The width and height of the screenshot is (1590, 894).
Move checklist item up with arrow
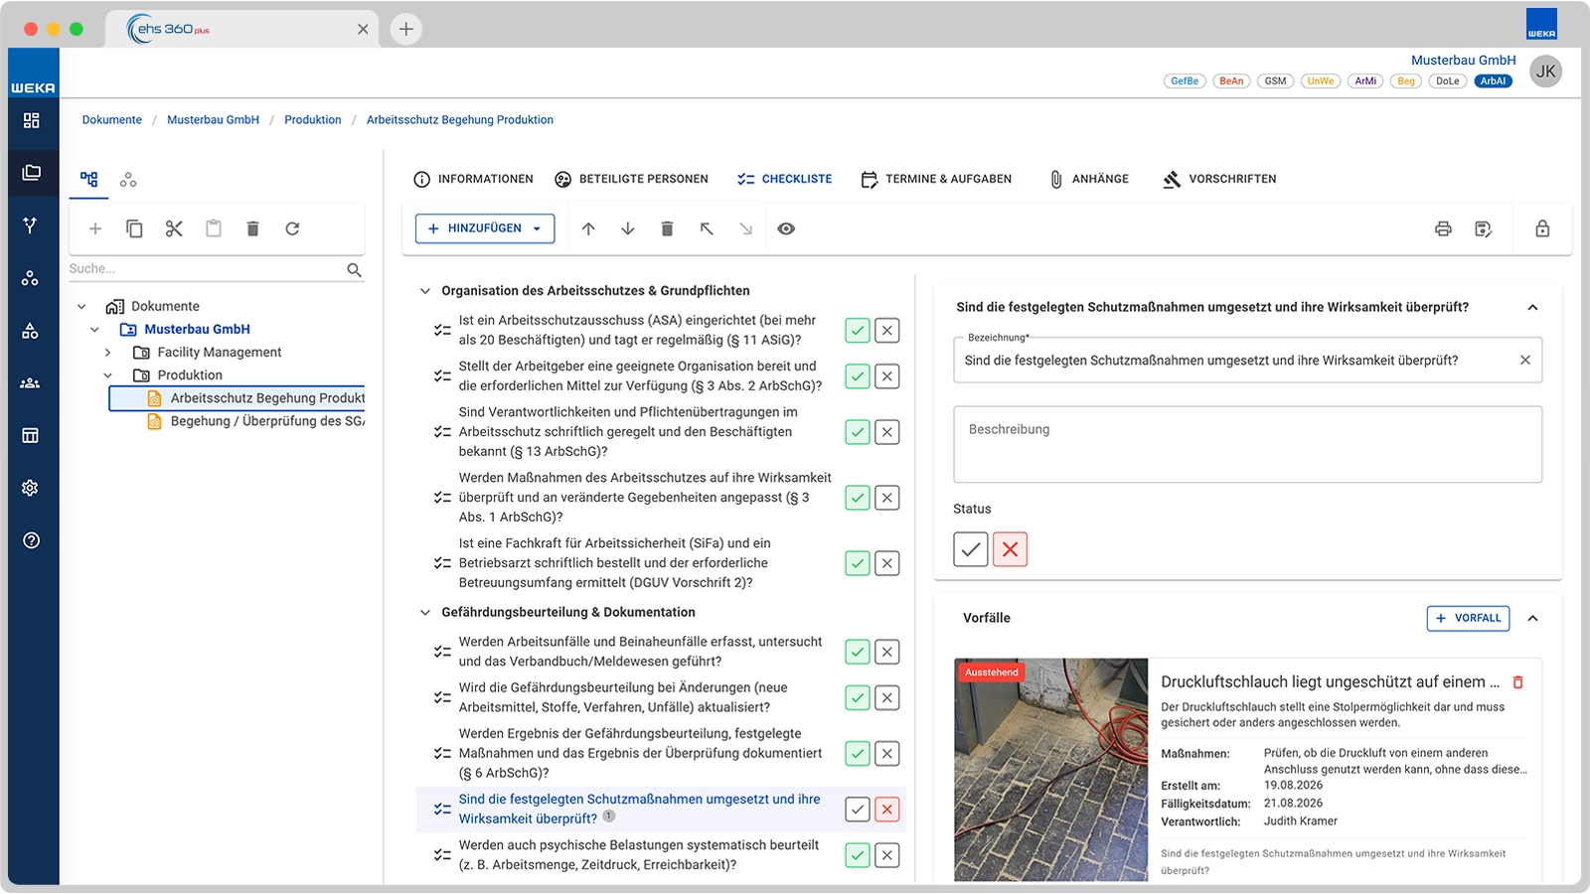point(588,228)
